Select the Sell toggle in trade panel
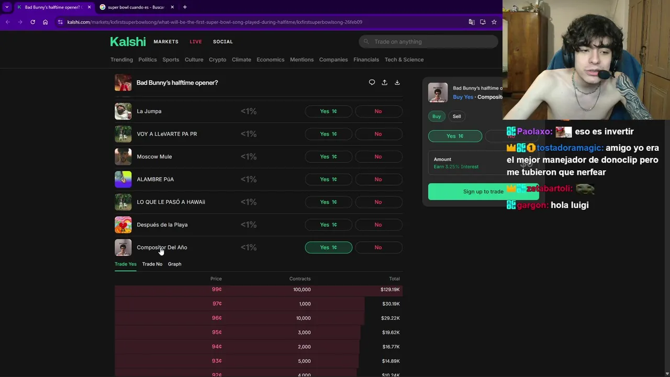The width and height of the screenshot is (670, 377). [457, 116]
